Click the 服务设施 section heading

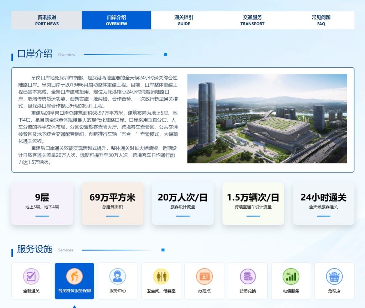pyautogui.click(x=35, y=249)
